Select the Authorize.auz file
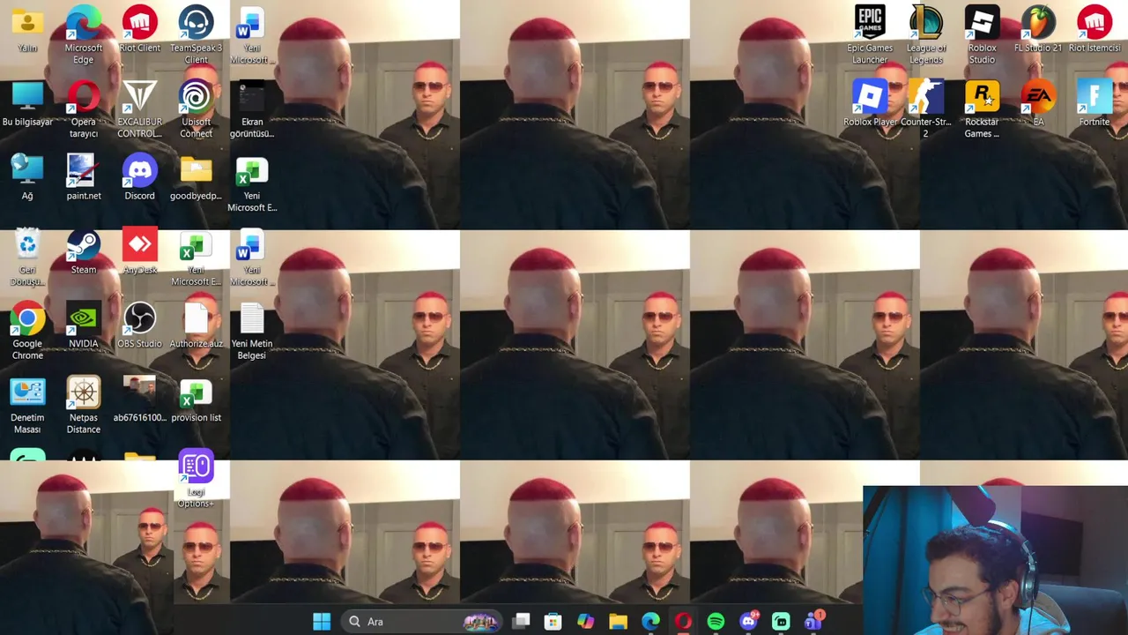The width and height of the screenshot is (1128, 635). click(x=196, y=325)
